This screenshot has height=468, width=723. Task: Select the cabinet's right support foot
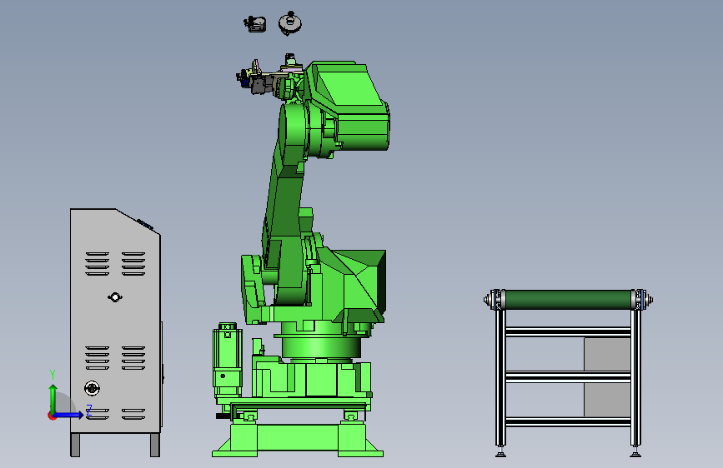click(155, 445)
